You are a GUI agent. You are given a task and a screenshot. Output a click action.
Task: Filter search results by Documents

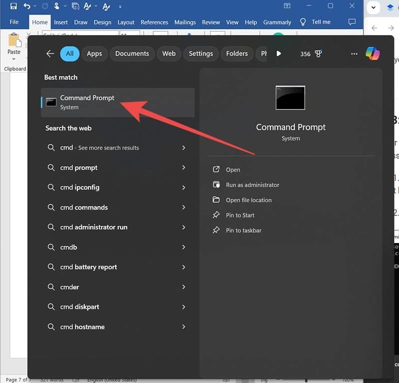pyautogui.click(x=132, y=53)
